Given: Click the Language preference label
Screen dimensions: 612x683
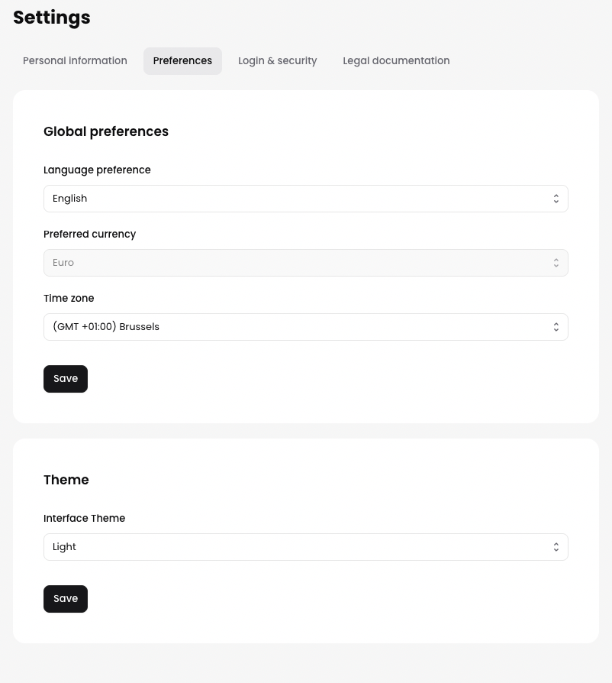Looking at the screenshot, I should pos(97,170).
